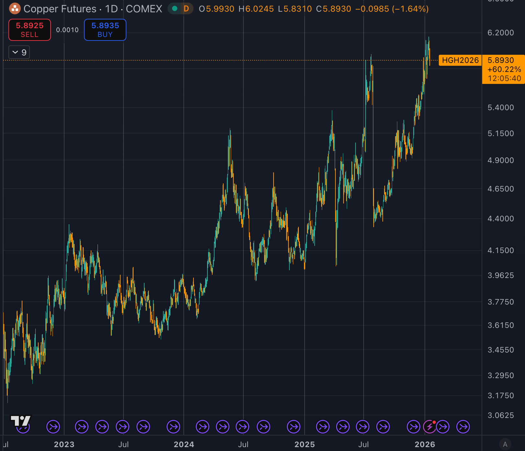Click the 3.2950 price axis label
The width and height of the screenshot is (525, 451).
coord(501,376)
